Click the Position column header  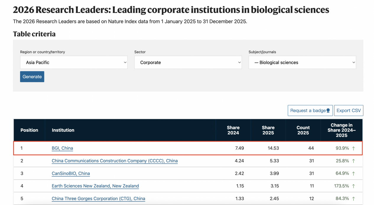(29, 130)
